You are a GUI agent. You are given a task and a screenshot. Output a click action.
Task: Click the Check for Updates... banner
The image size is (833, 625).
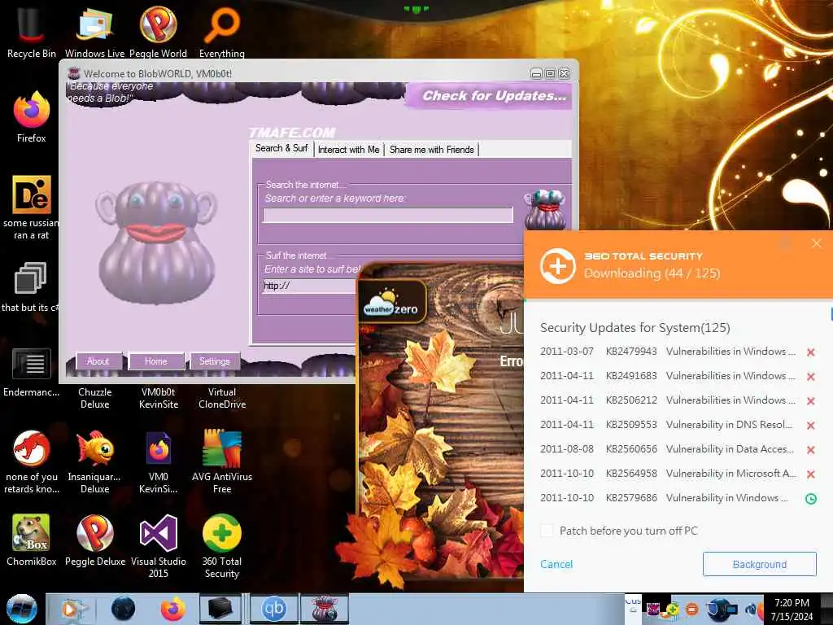pyautogui.click(x=489, y=96)
